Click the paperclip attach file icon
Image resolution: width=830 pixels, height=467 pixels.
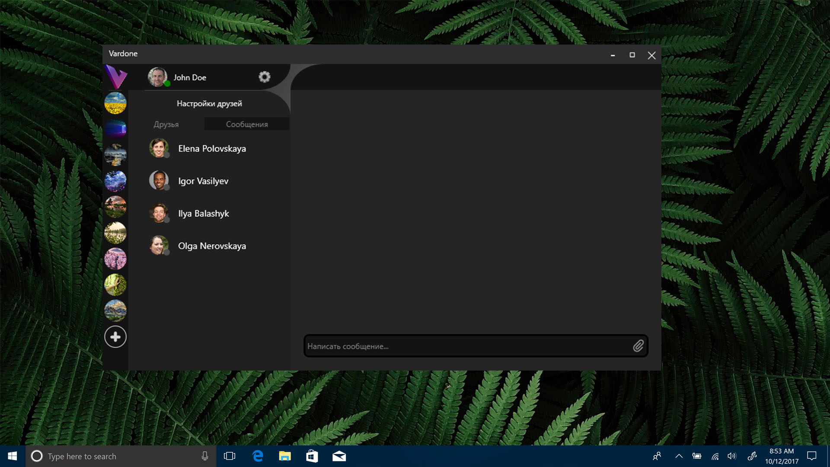[638, 346]
